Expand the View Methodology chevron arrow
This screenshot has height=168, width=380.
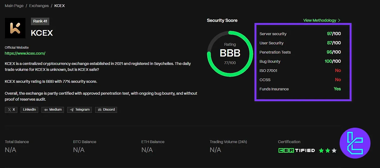339,20
